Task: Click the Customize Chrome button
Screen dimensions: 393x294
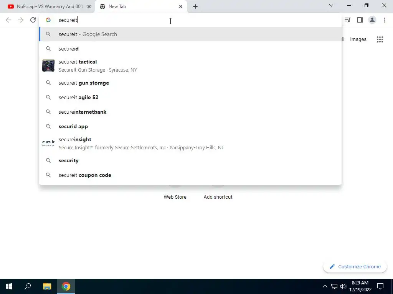Action: pos(355,266)
